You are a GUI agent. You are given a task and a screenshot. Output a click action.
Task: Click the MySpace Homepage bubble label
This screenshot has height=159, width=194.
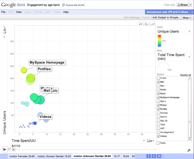(x=47, y=62)
